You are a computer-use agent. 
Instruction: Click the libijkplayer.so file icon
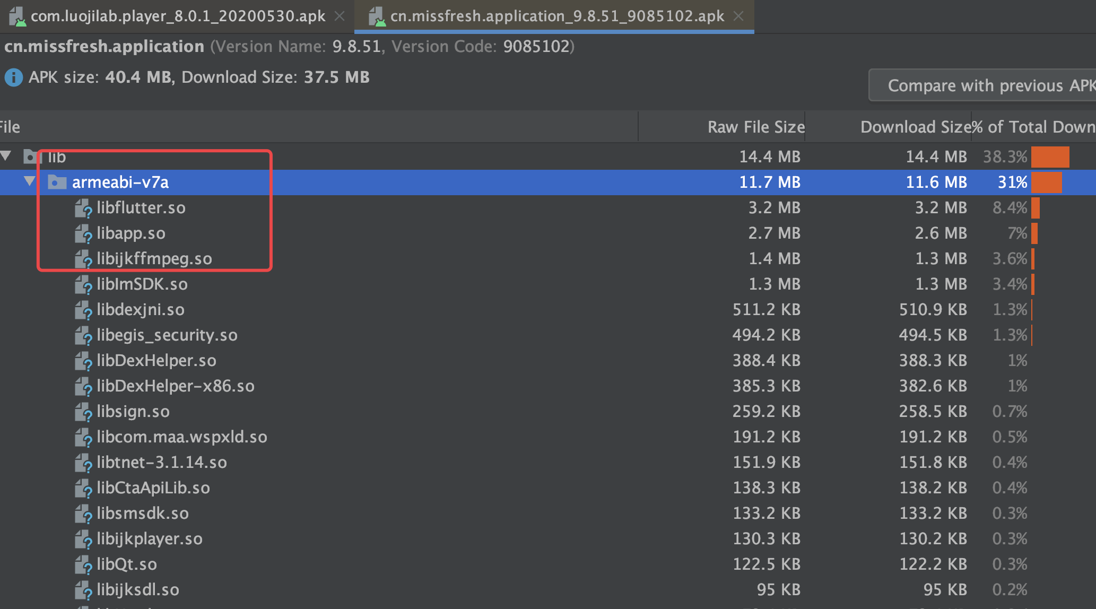[83, 539]
